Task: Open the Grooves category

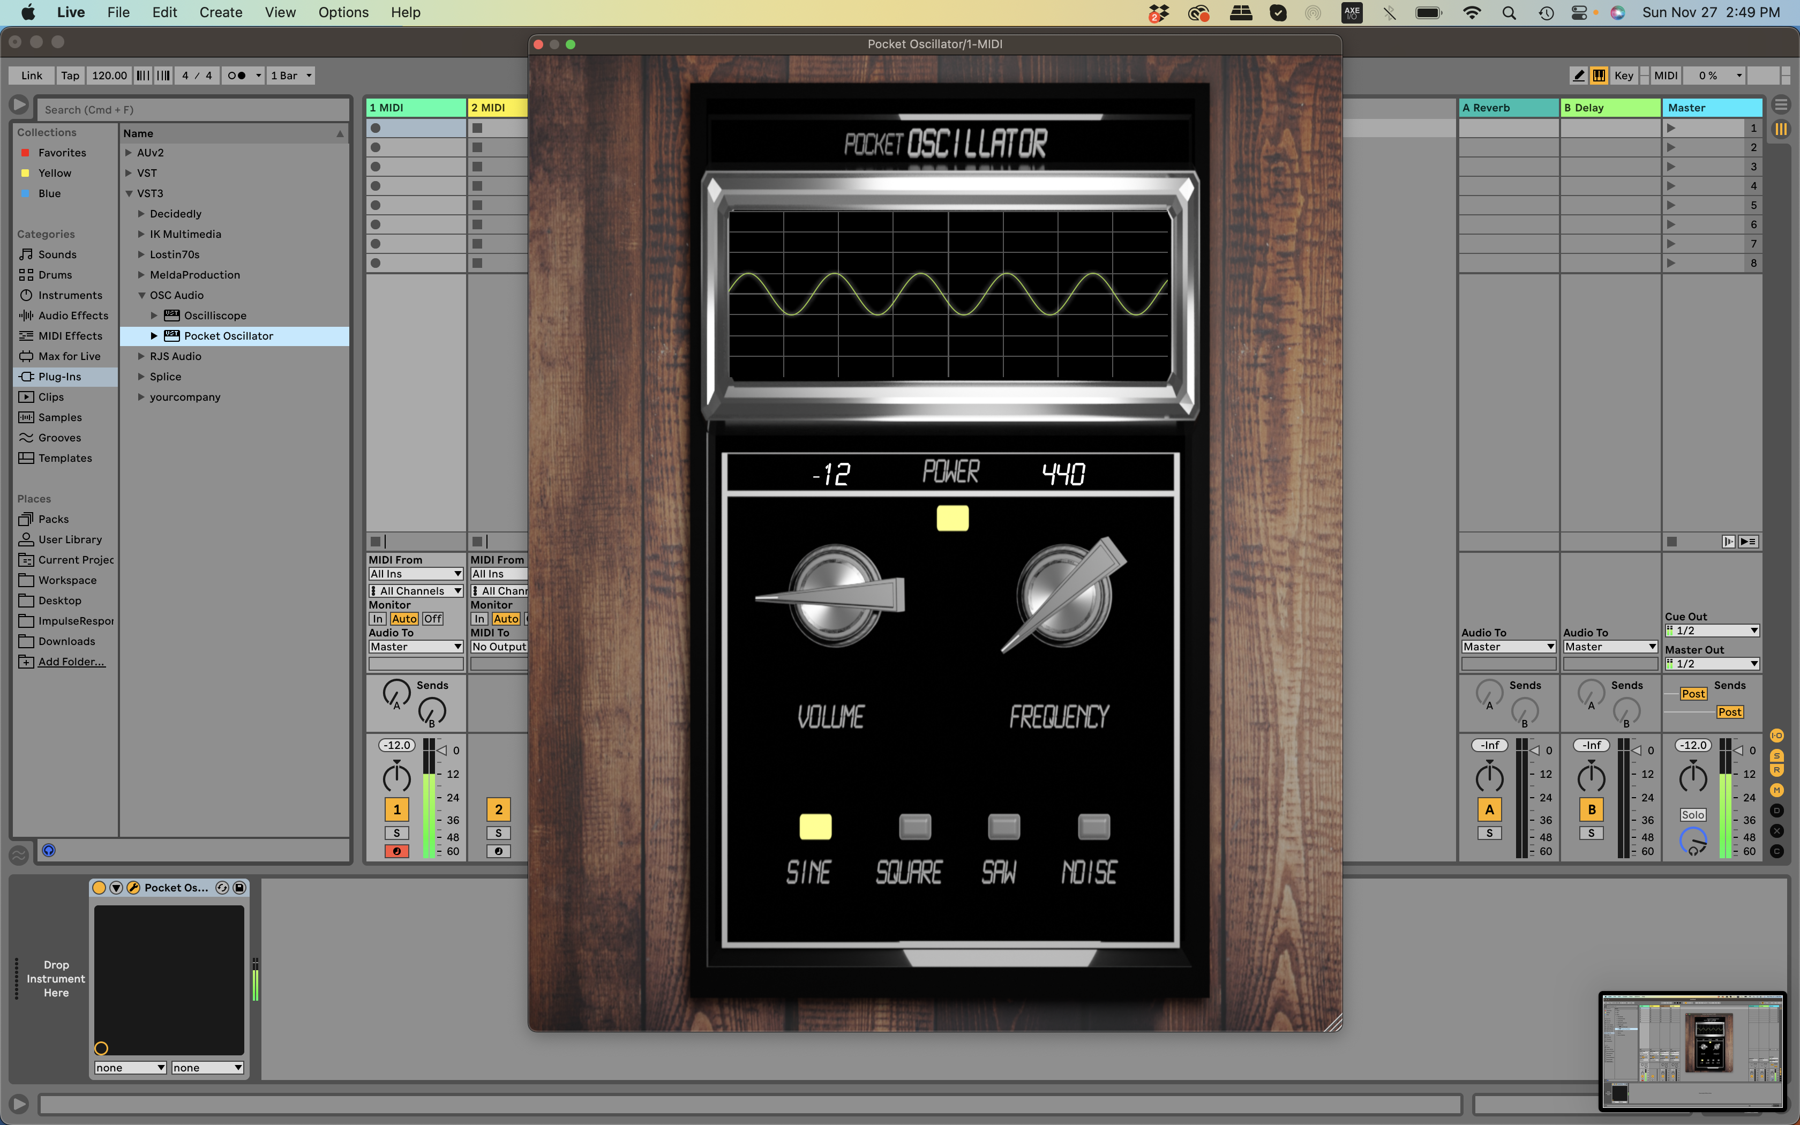Action: pos(59,438)
